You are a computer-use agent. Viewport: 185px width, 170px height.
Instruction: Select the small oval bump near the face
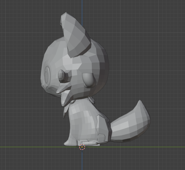(x=62, y=76)
